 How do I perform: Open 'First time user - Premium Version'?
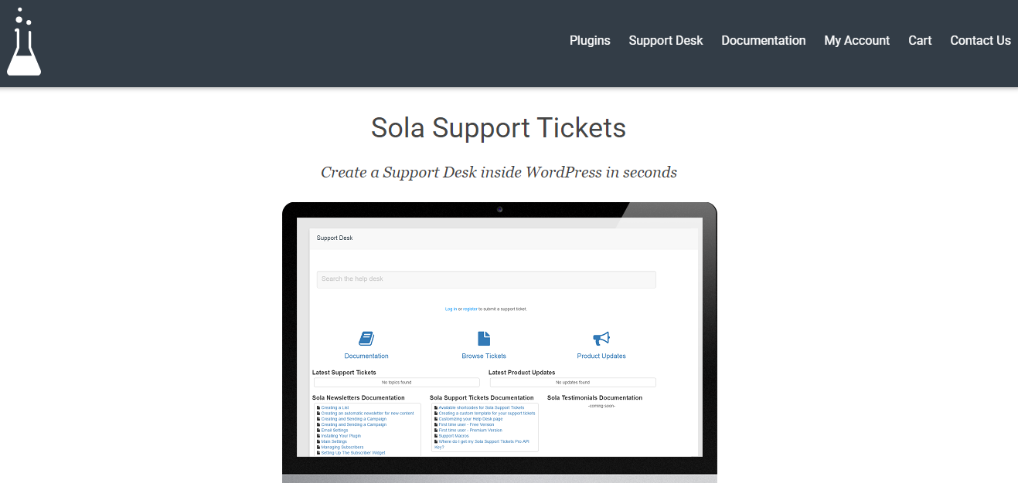[x=470, y=431]
